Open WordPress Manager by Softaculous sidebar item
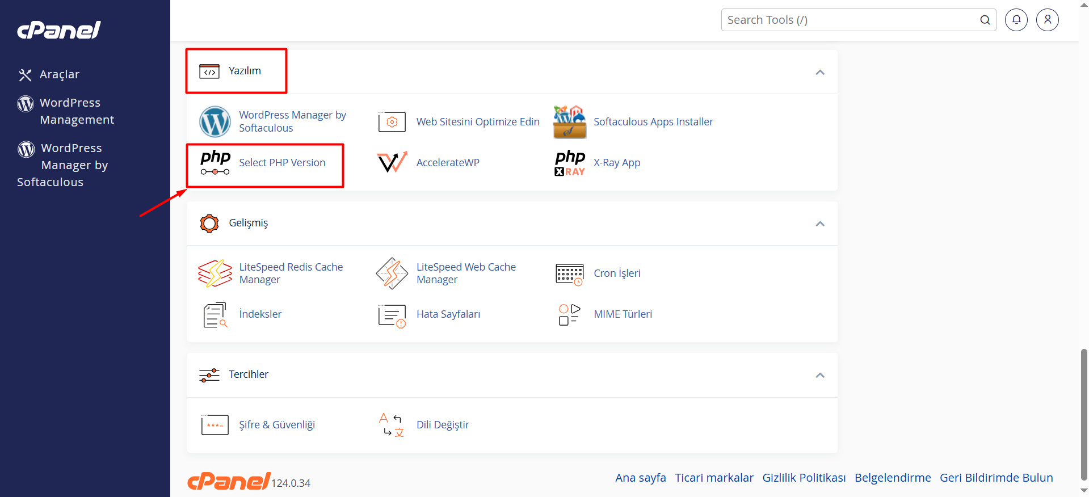 point(62,165)
